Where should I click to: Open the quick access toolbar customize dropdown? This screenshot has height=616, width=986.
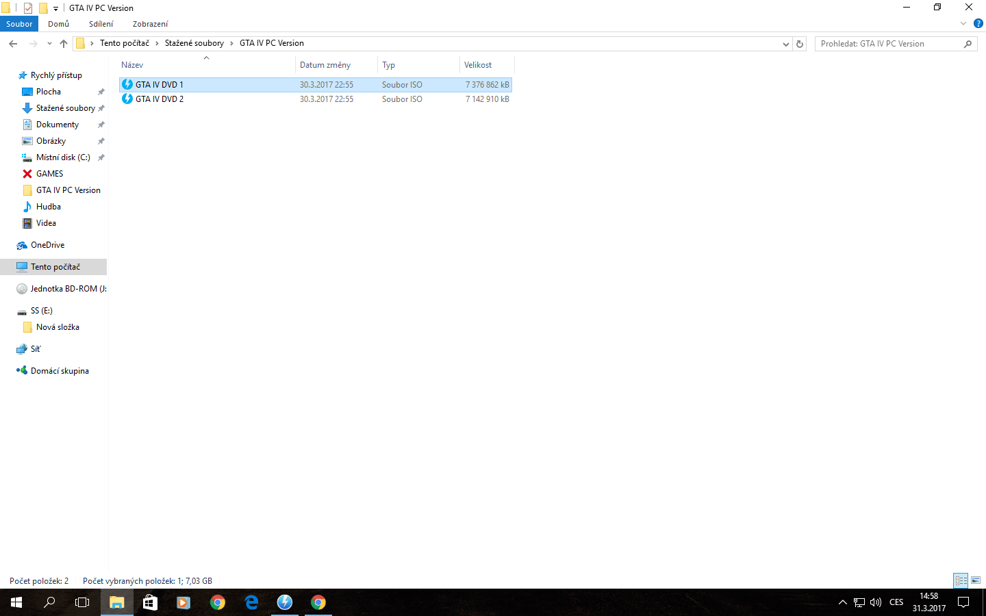pyautogui.click(x=55, y=9)
